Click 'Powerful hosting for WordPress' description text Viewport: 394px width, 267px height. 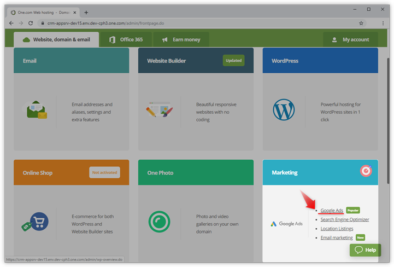340,112
